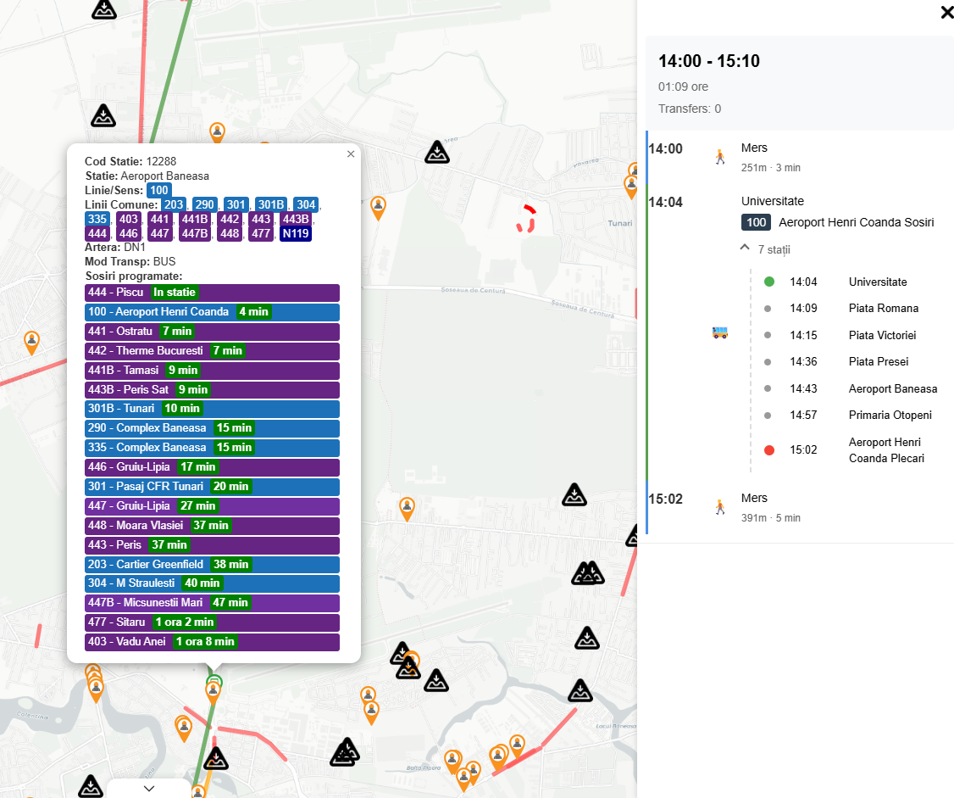Screen dimensions: 954x798
Task: Open common line 441 badge
Action: coord(159,220)
